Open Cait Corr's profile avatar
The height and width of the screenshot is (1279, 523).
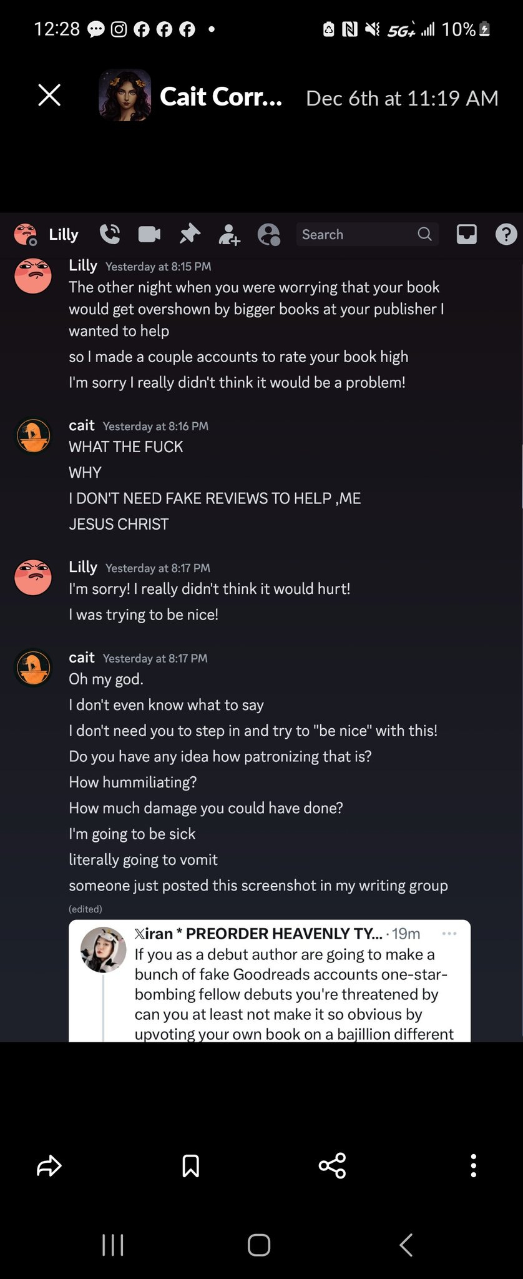[125, 96]
